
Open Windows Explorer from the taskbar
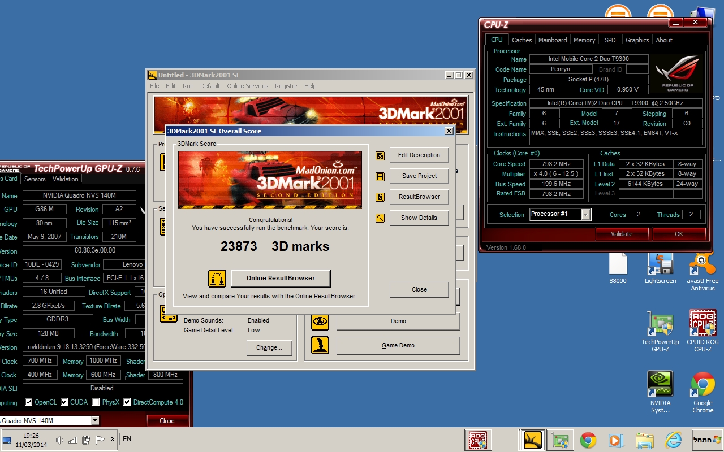[644, 440]
